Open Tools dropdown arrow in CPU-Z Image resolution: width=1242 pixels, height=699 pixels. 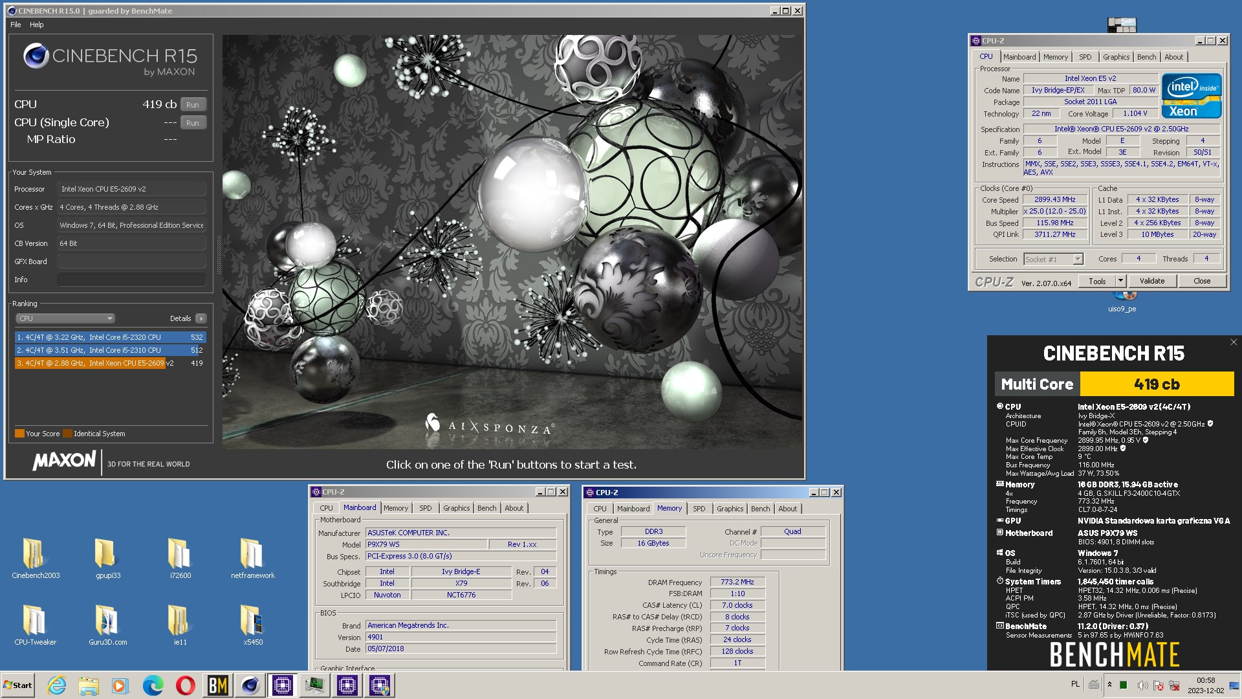[x=1120, y=281]
